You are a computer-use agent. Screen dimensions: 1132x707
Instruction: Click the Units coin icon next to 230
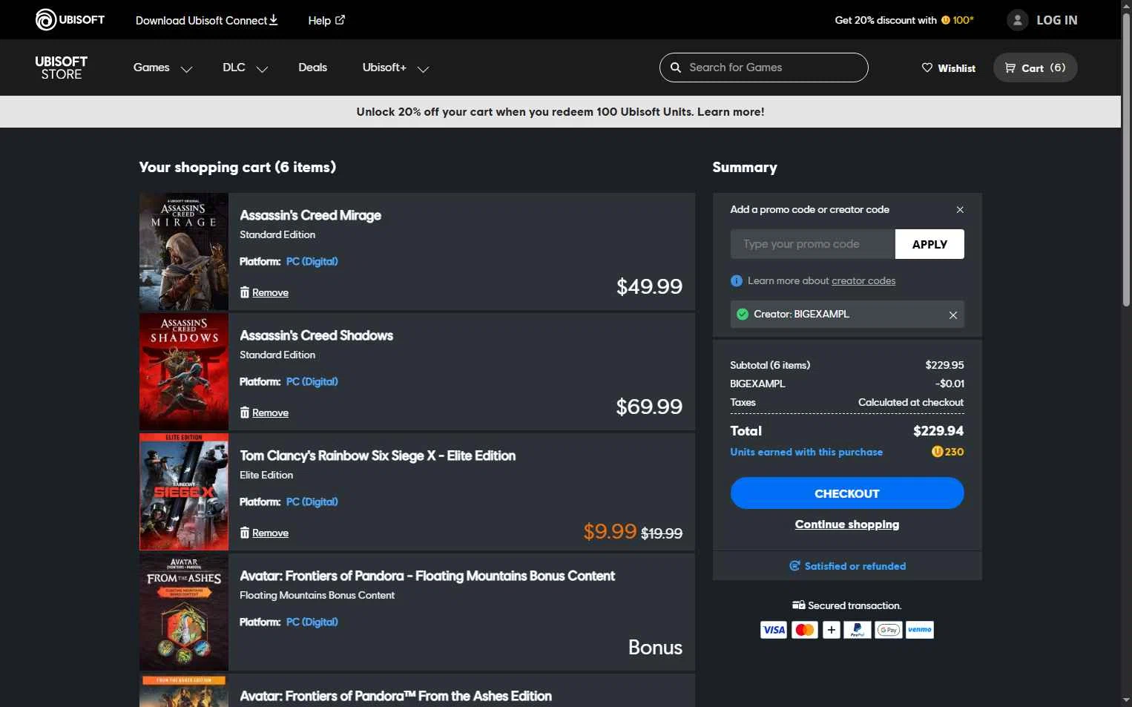(937, 451)
